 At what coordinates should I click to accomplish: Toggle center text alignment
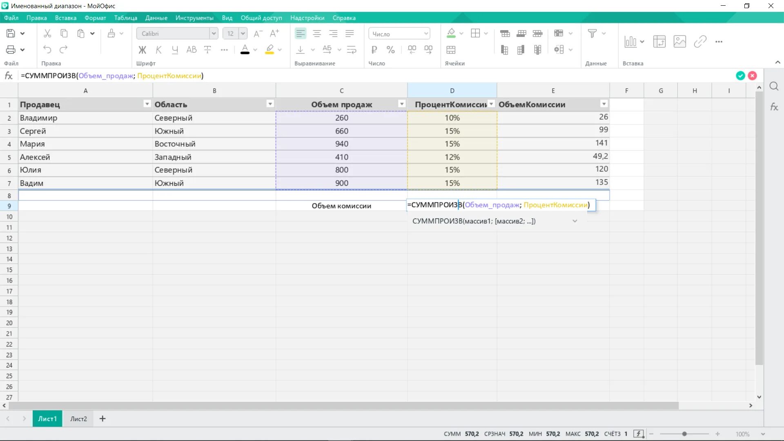tap(317, 33)
